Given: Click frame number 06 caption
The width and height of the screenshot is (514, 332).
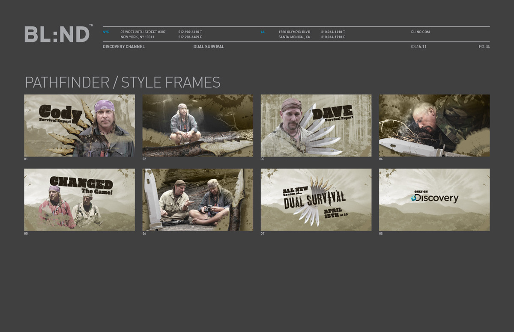Looking at the screenshot, I should coord(144,234).
